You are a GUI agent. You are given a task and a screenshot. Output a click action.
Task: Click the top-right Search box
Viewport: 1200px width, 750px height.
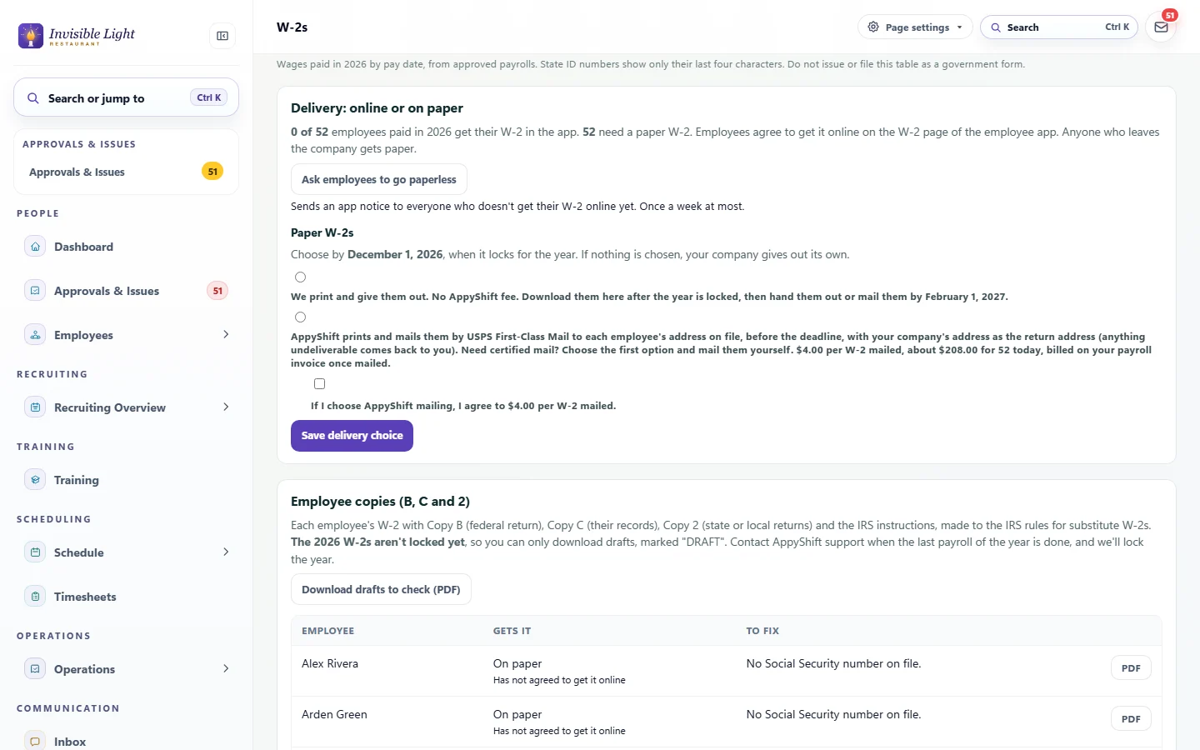1059,27
